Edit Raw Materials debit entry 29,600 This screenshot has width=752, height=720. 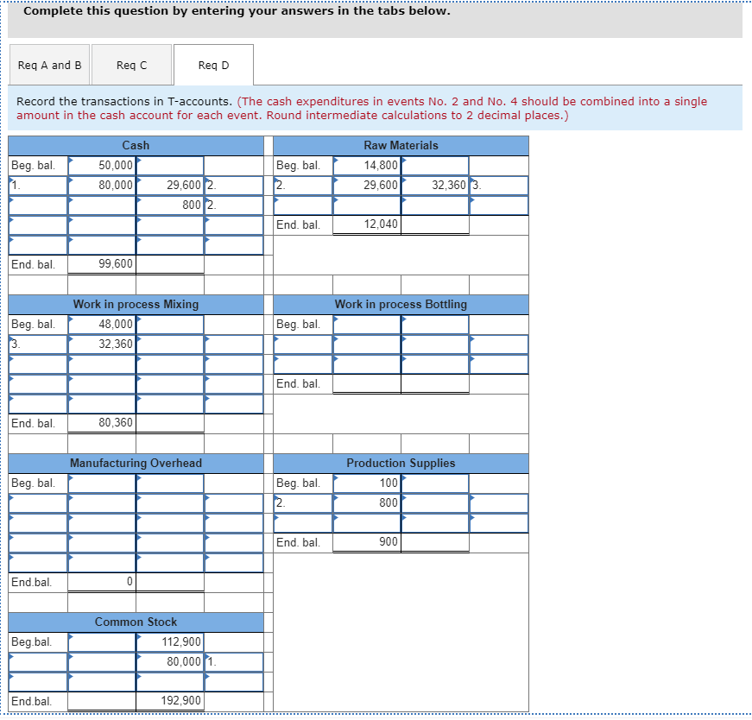[367, 185]
